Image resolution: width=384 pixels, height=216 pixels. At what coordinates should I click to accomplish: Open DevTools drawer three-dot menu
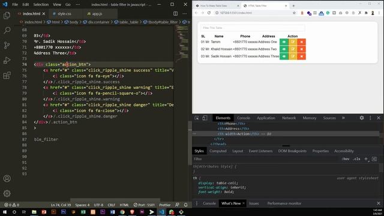point(196,203)
